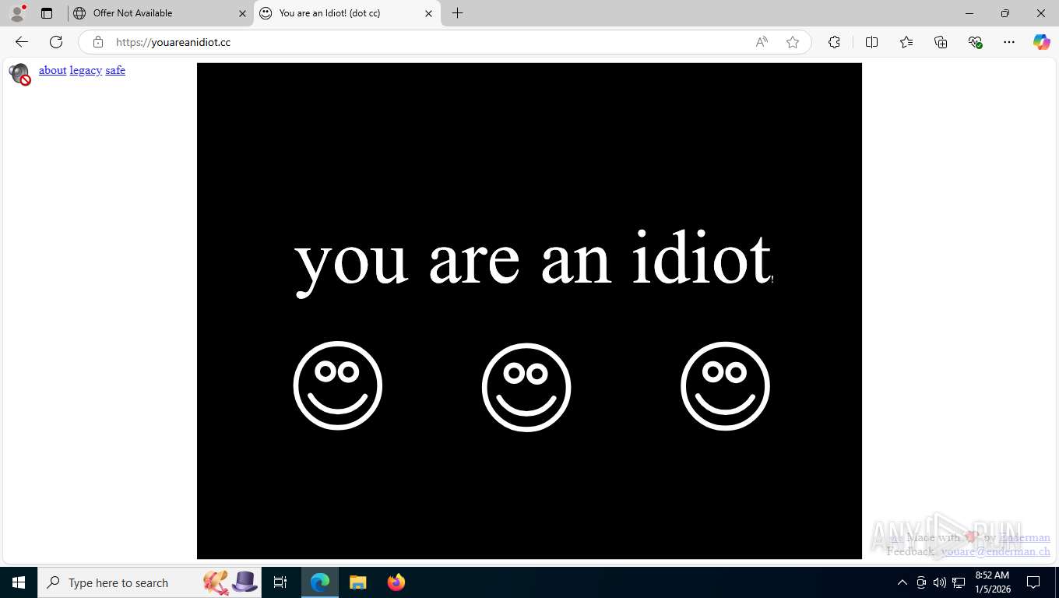Image resolution: width=1059 pixels, height=598 pixels.
Task: Add this page to favorites star
Action: (x=793, y=42)
